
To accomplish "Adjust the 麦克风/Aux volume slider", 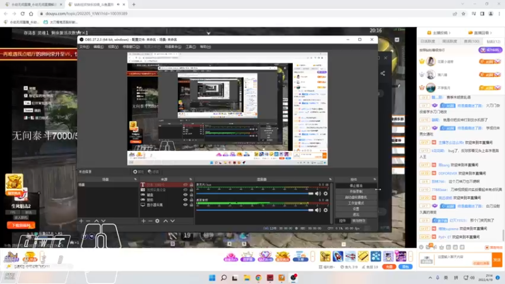I will 255,194.
